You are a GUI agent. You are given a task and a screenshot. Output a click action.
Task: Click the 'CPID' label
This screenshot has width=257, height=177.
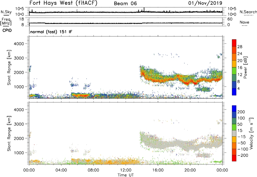pyautogui.click(x=7, y=30)
